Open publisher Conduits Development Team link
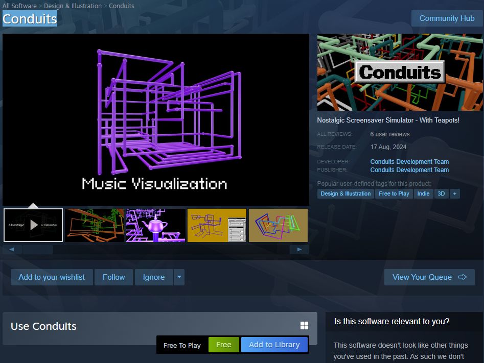The image size is (484, 363). [409, 170]
